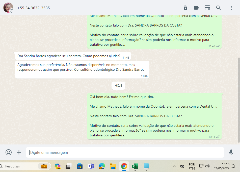Open File Explorer from taskbar
240x172 pixels.
(113, 166)
